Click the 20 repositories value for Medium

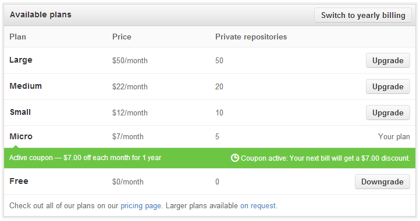pos(219,86)
